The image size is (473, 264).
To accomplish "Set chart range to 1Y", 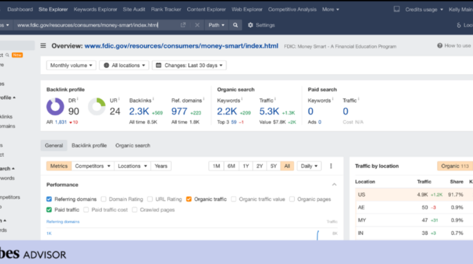I will (x=246, y=166).
